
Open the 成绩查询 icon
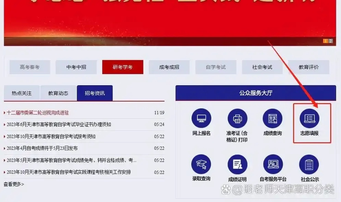pos(272,118)
